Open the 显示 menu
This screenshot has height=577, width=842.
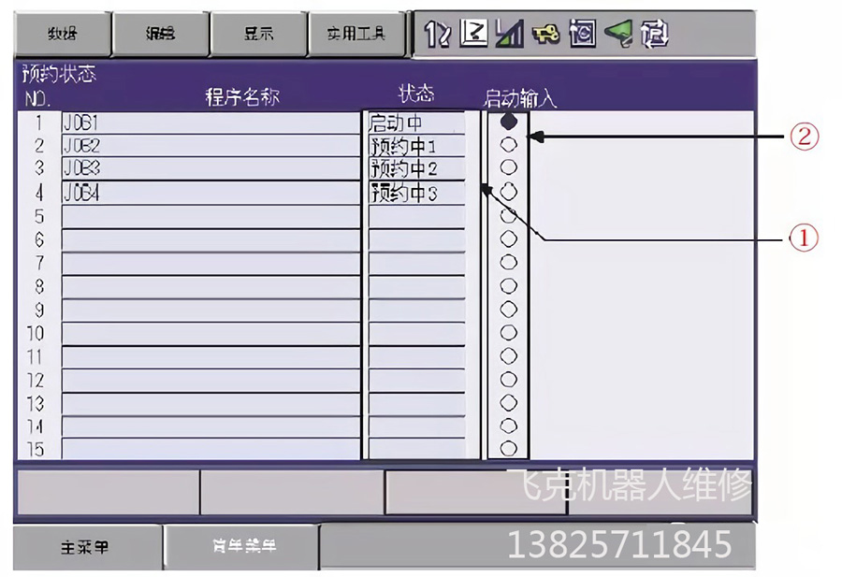258,34
